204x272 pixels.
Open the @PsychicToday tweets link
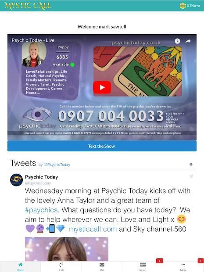(x=57, y=165)
